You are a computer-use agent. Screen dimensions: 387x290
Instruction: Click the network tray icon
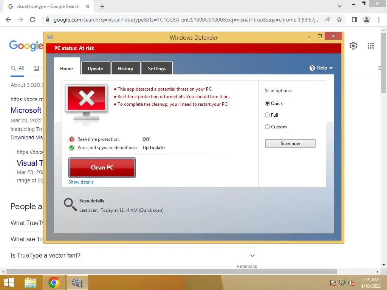point(342,283)
